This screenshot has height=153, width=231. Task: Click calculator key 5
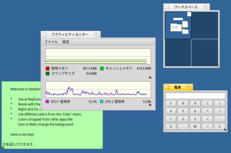pyautogui.click(x=183, y=111)
